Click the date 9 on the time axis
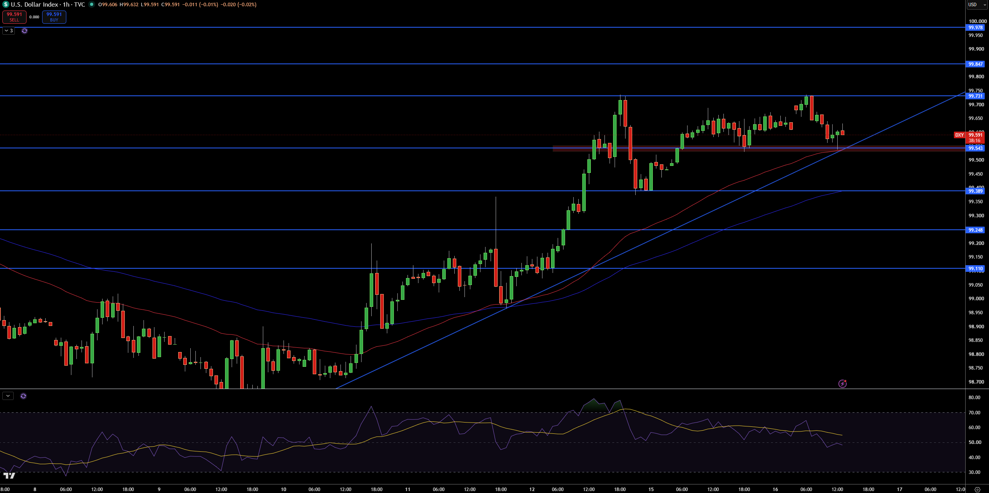Viewport: 989px width, 493px height. [x=159, y=489]
